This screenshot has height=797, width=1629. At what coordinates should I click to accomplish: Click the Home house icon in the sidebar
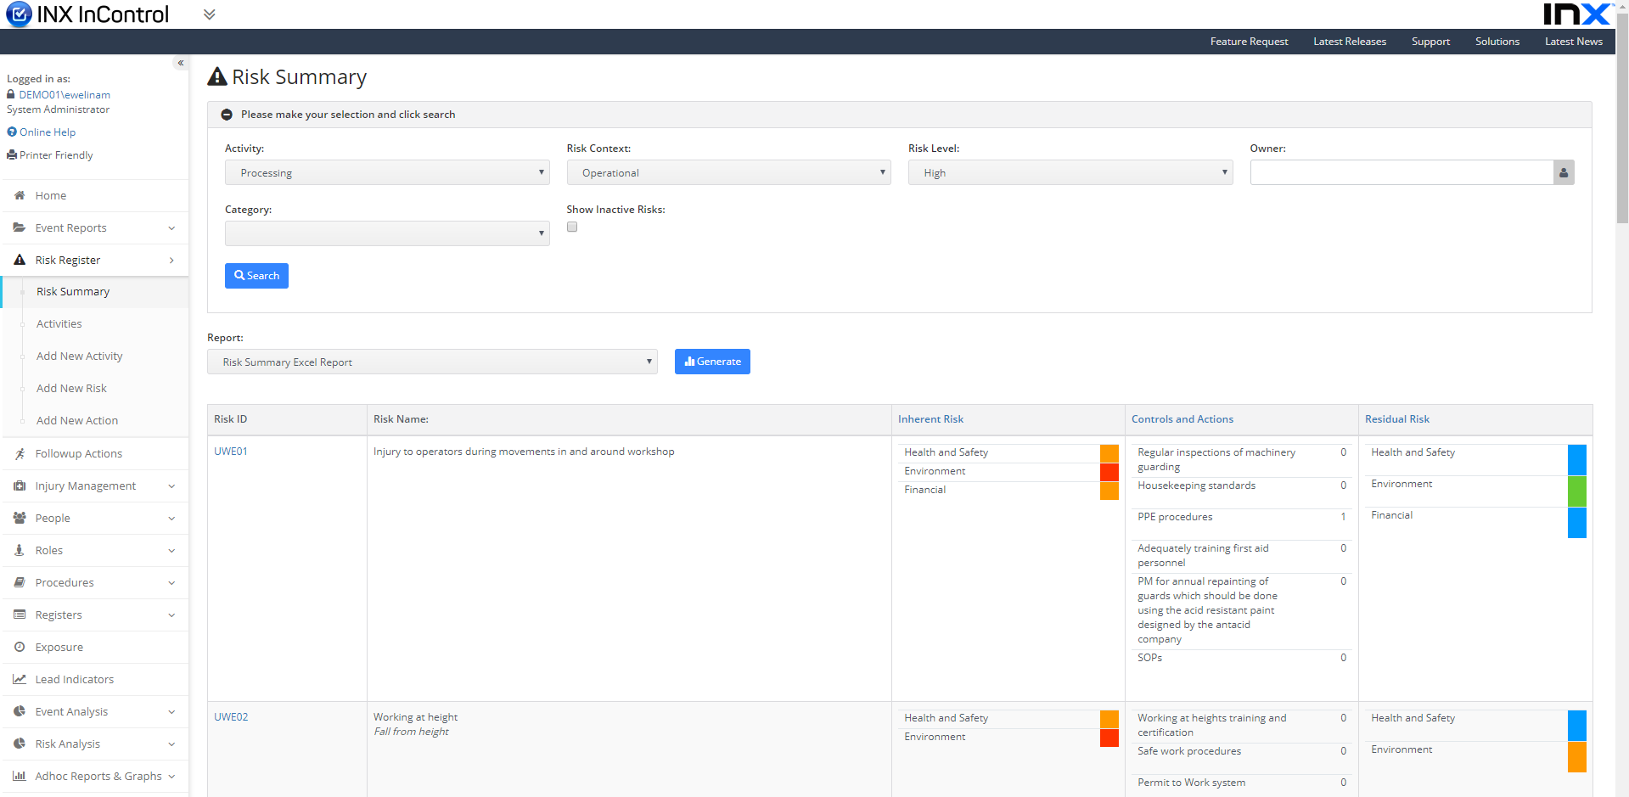[x=20, y=195]
